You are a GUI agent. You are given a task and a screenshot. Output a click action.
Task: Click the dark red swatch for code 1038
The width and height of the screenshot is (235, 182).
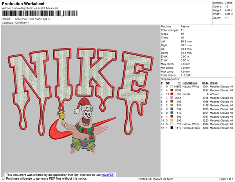point(172,102)
